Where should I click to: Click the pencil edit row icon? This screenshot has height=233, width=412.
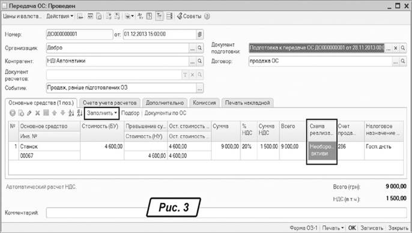(29, 113)
